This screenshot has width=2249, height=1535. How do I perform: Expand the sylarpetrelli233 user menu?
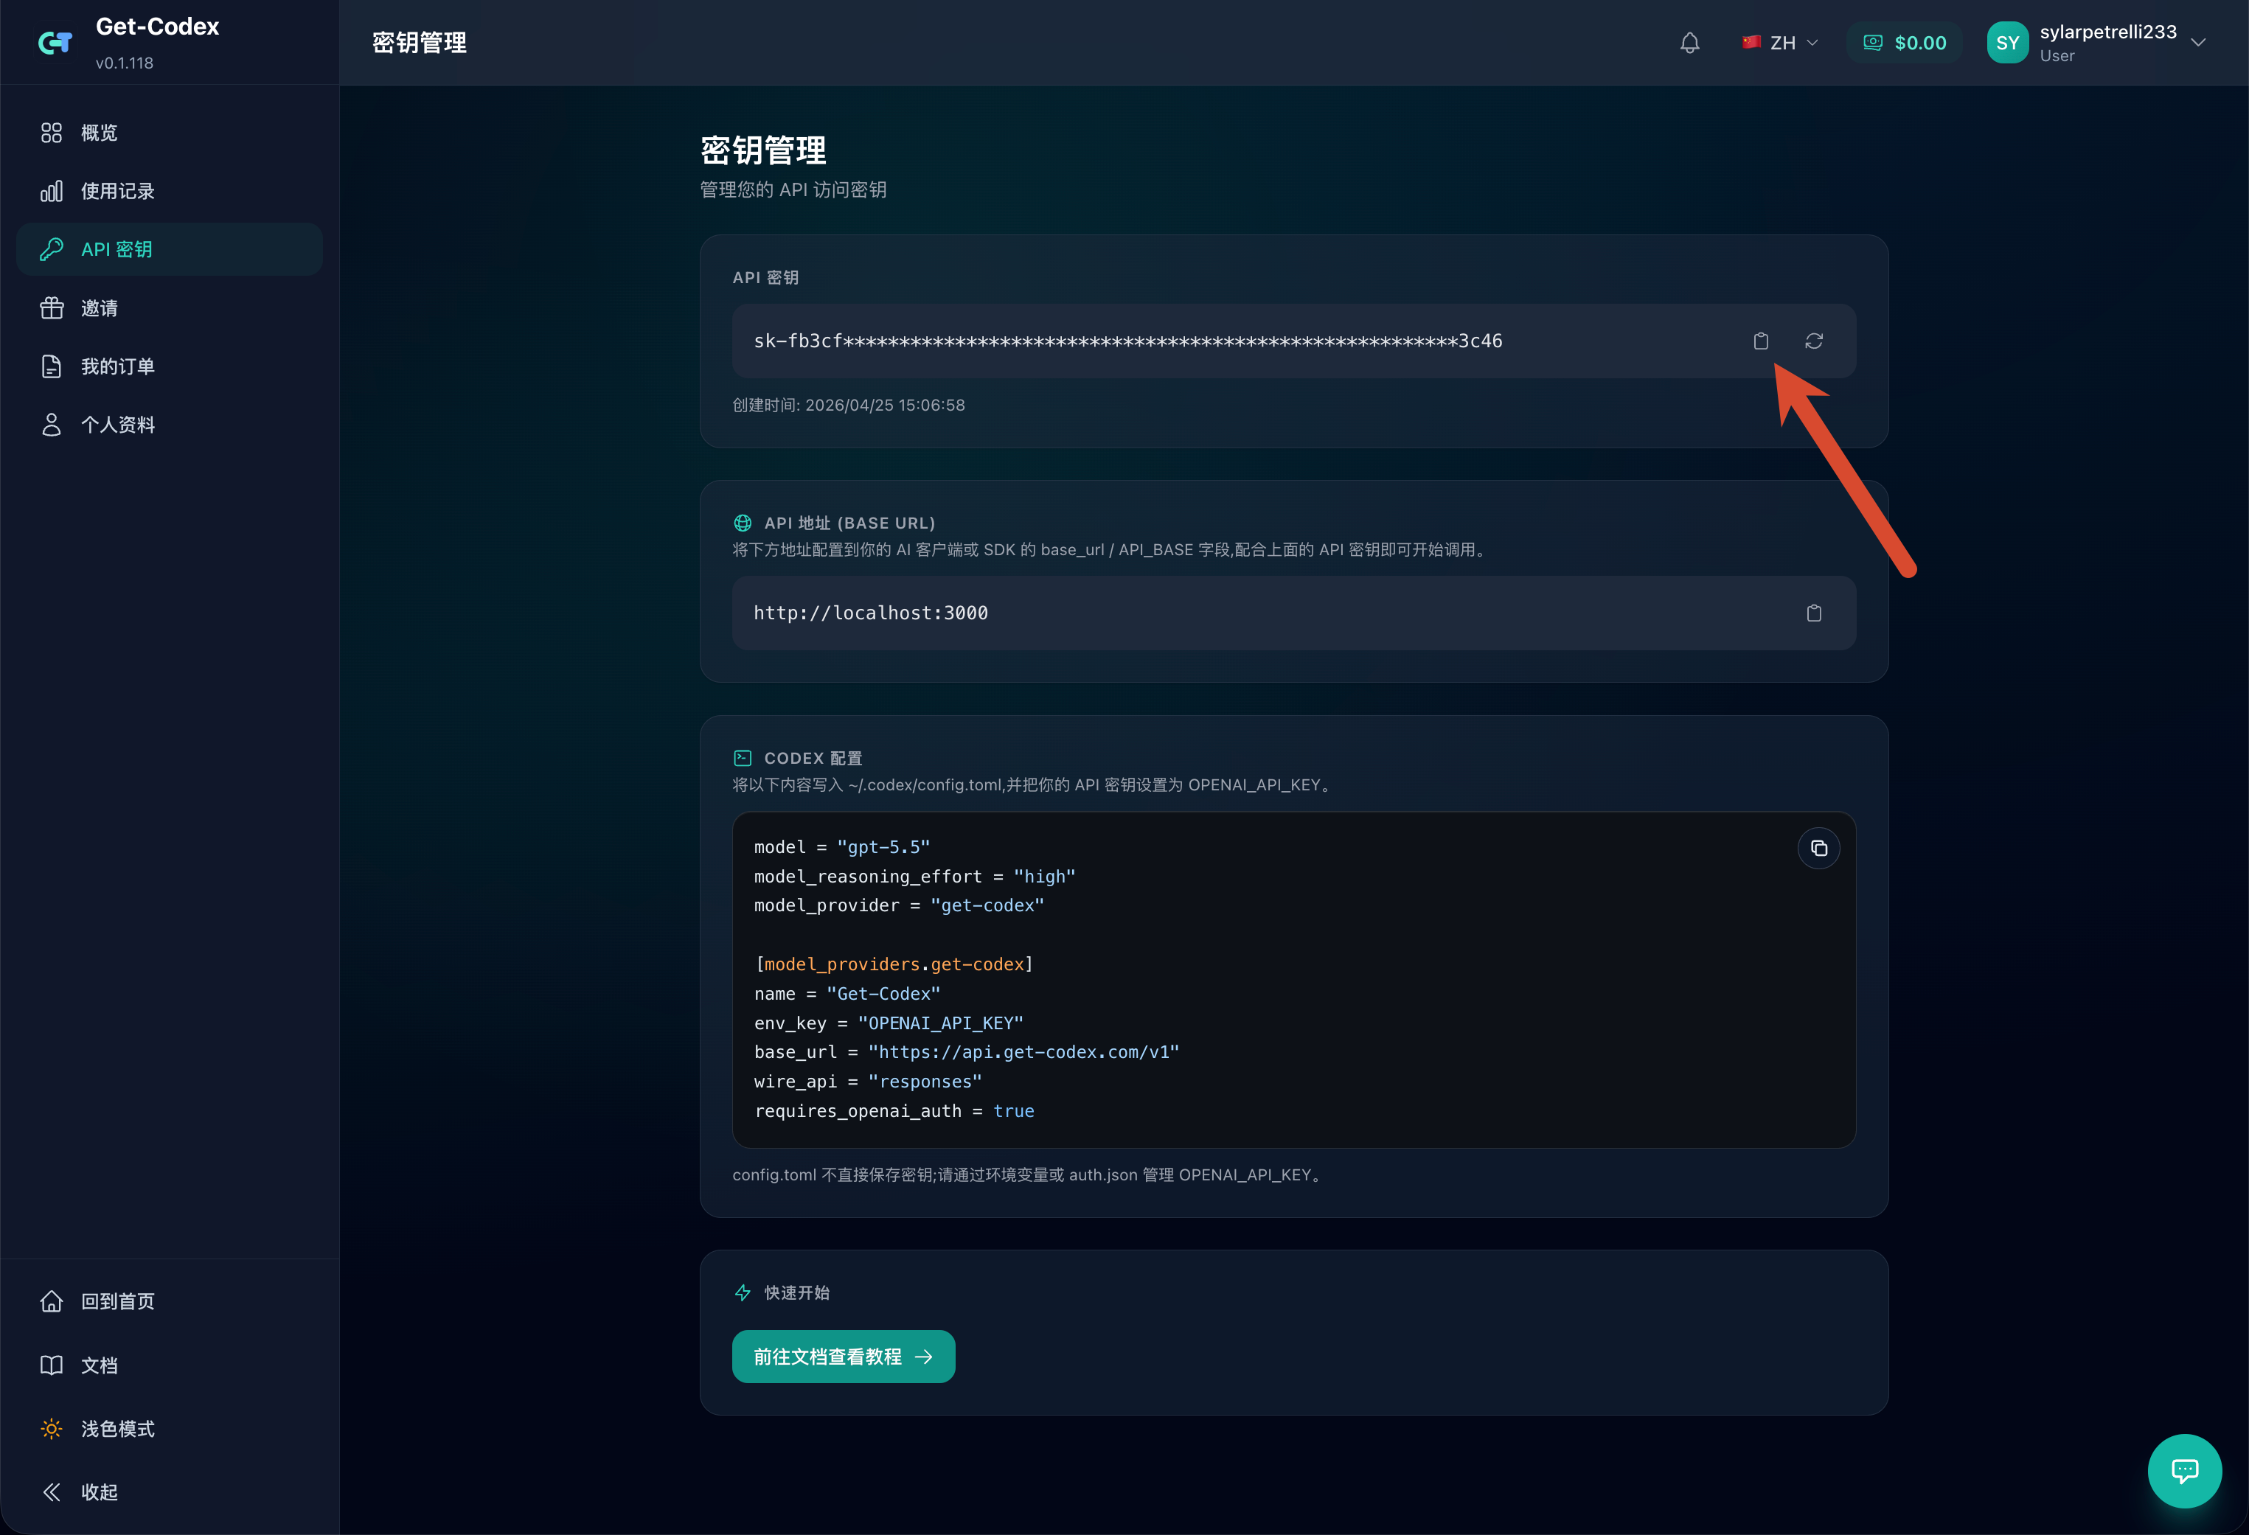tap(2197, 43)
